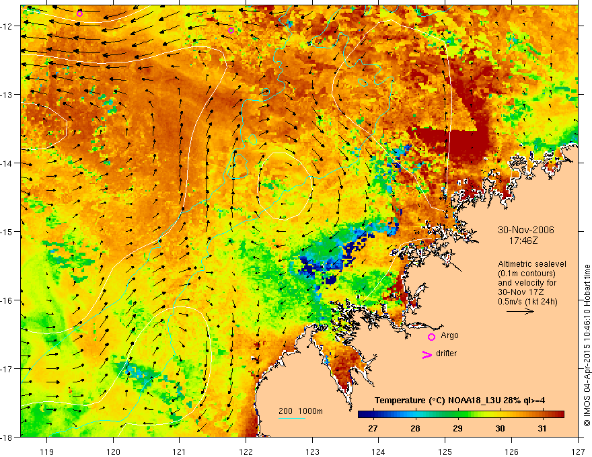Click the longitude axis label '119'
Image resolution: width=592 pixels, height=457 pixels.
(47, 452)
